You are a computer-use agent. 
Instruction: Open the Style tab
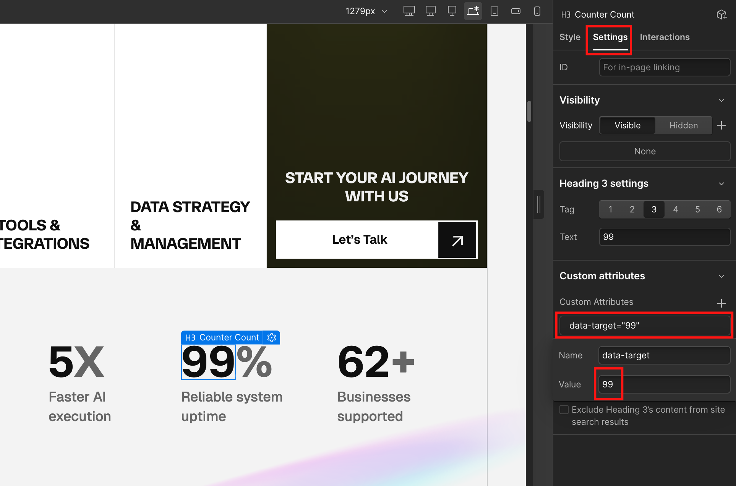[570, 37]
